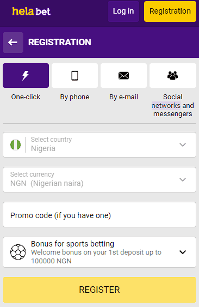Focus the Promo code input field
The width and height of the screenshot is (199, 307).
[x=100, y=215]
